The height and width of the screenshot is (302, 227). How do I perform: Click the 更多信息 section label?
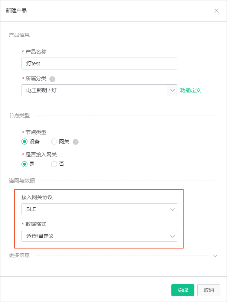[19, 256]
